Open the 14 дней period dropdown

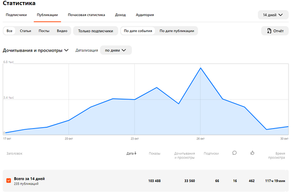click(x=273, y=15)
